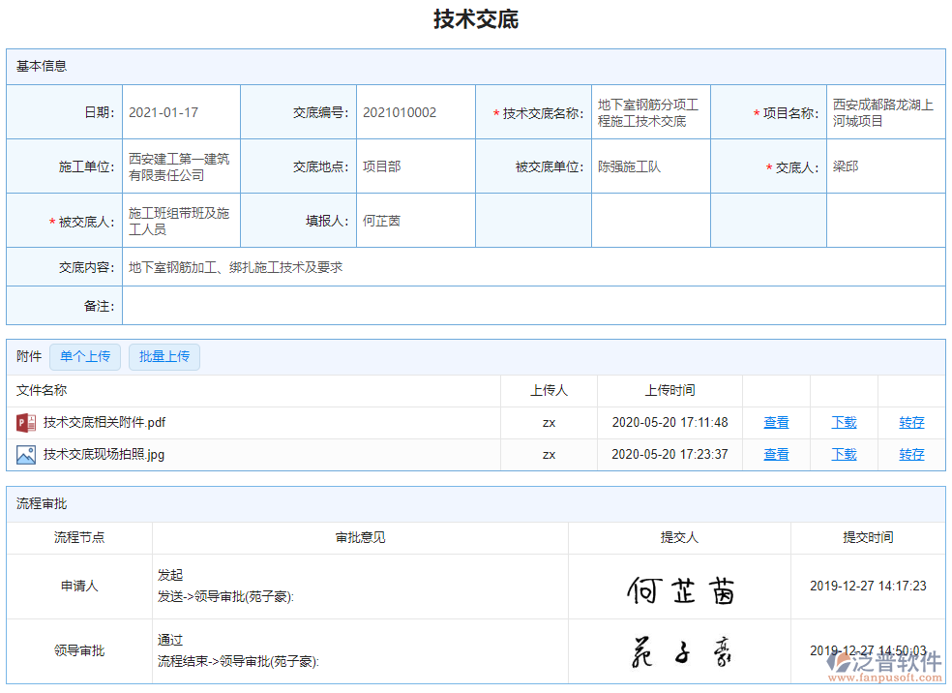The width and height of the screenshot is (952, 693).
Task: Collapse the 附件 section header
Action: 26,356
